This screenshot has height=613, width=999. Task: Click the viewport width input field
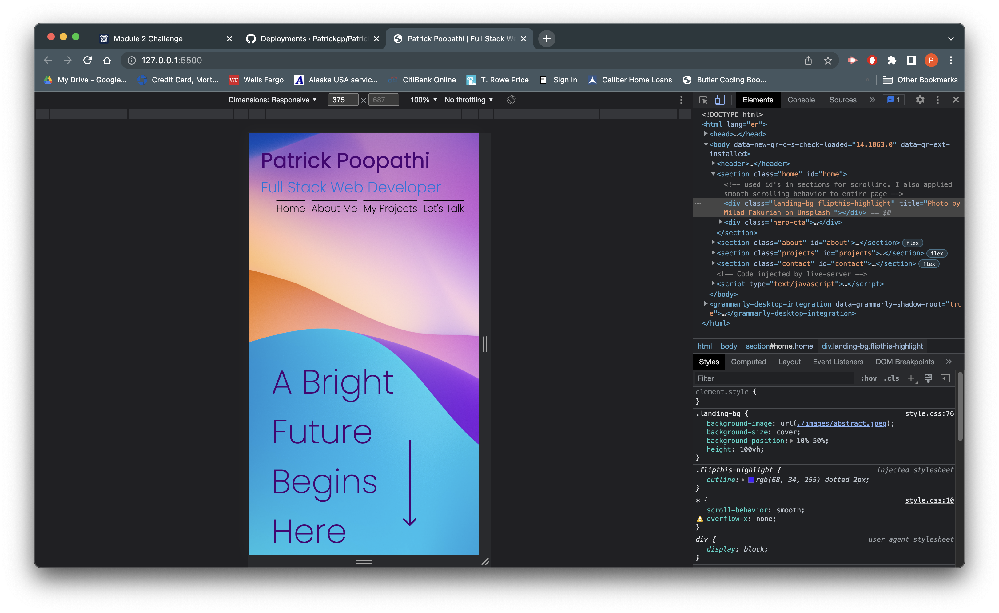coord(343,100)
